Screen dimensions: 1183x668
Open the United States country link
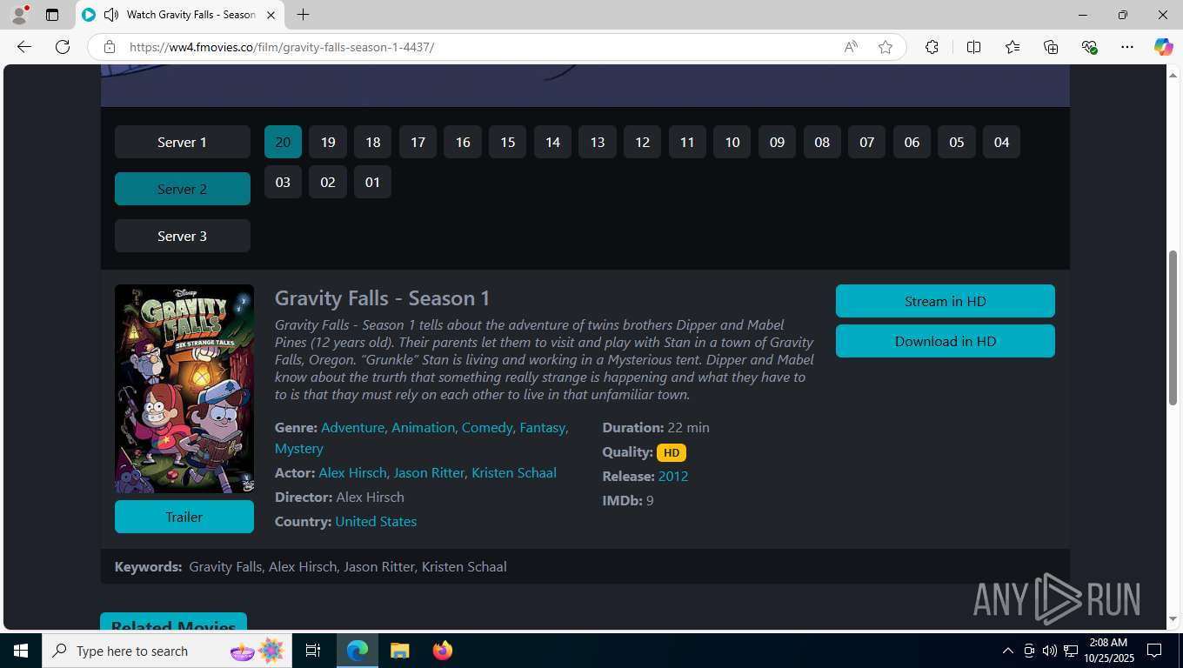[x=376, y=521]
